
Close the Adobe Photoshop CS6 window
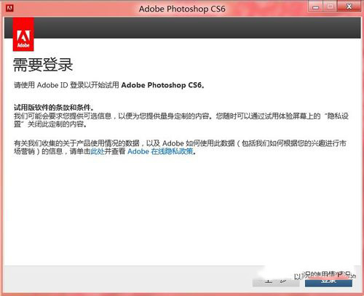tap(349, 7)
